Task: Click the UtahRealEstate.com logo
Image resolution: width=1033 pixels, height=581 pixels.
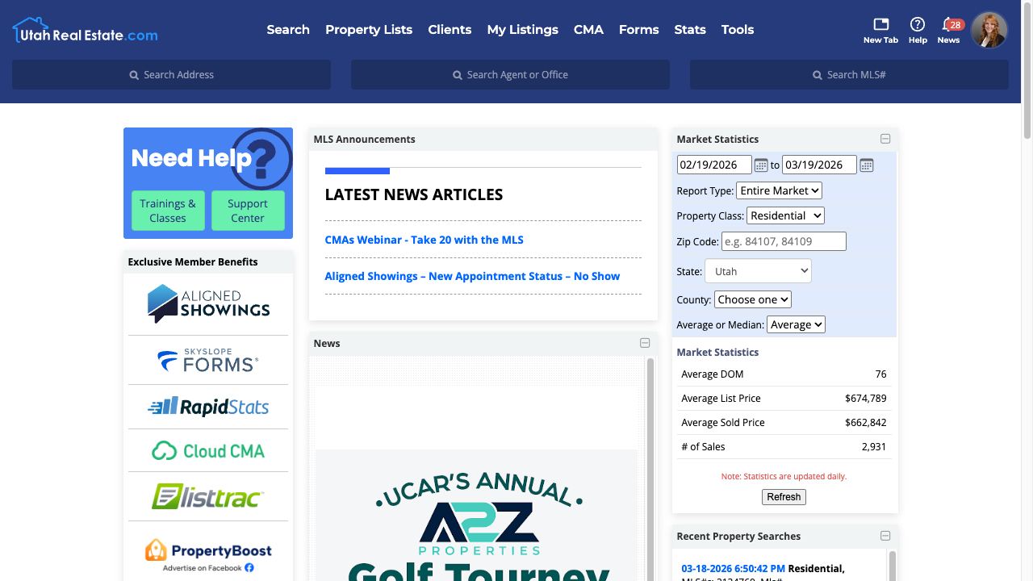Action: [x=86, y=31]
